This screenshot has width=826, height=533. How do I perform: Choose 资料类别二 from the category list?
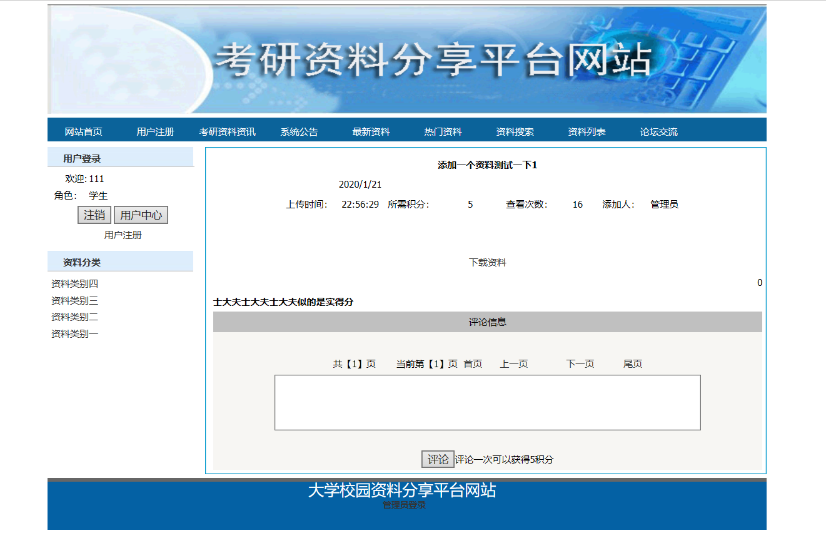click(74, 317)
